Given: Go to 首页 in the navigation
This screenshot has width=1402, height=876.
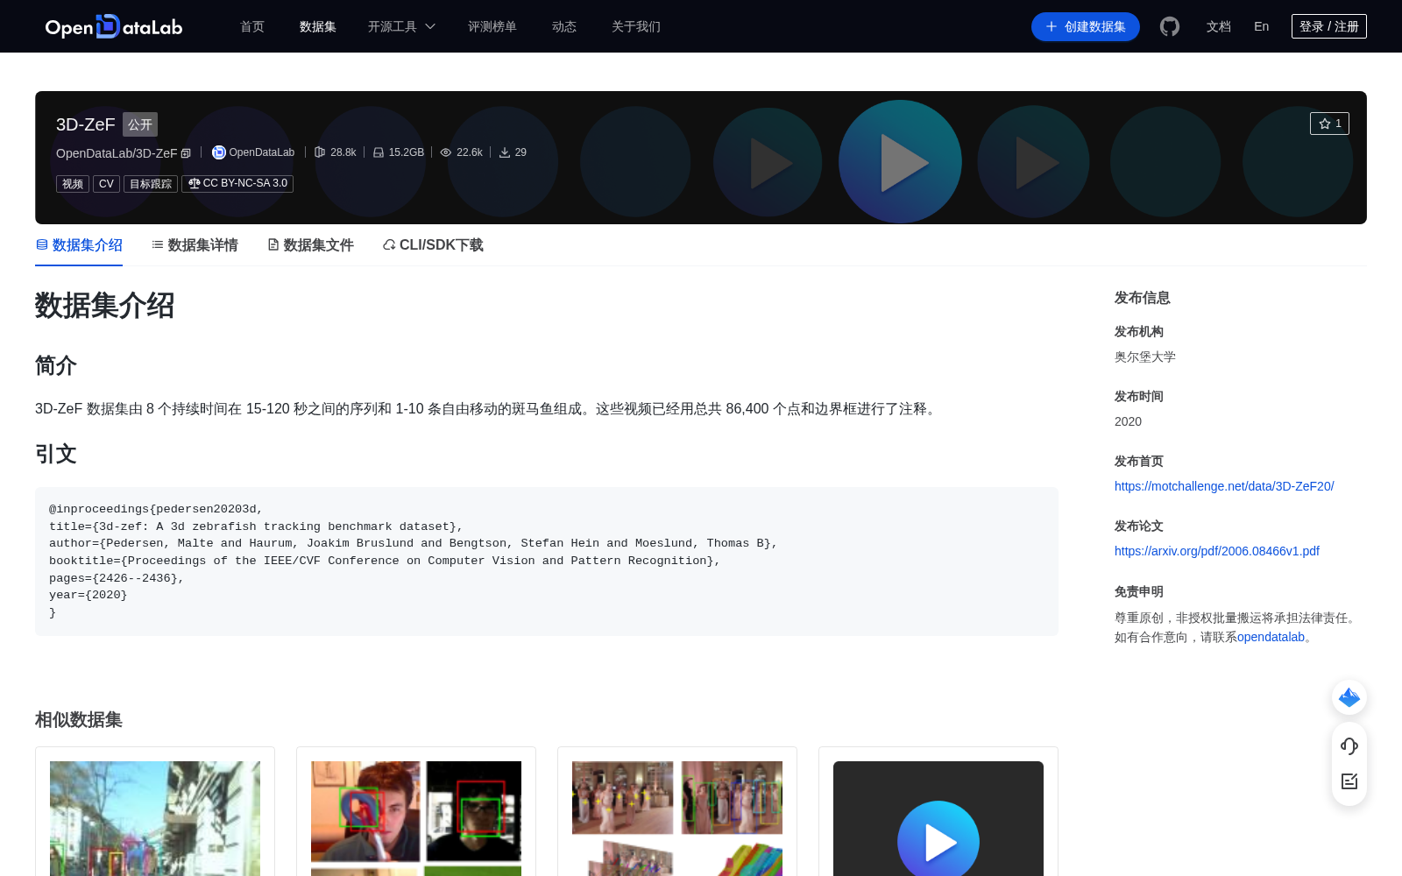Looking at the screenshot, I should pos(252,26).
